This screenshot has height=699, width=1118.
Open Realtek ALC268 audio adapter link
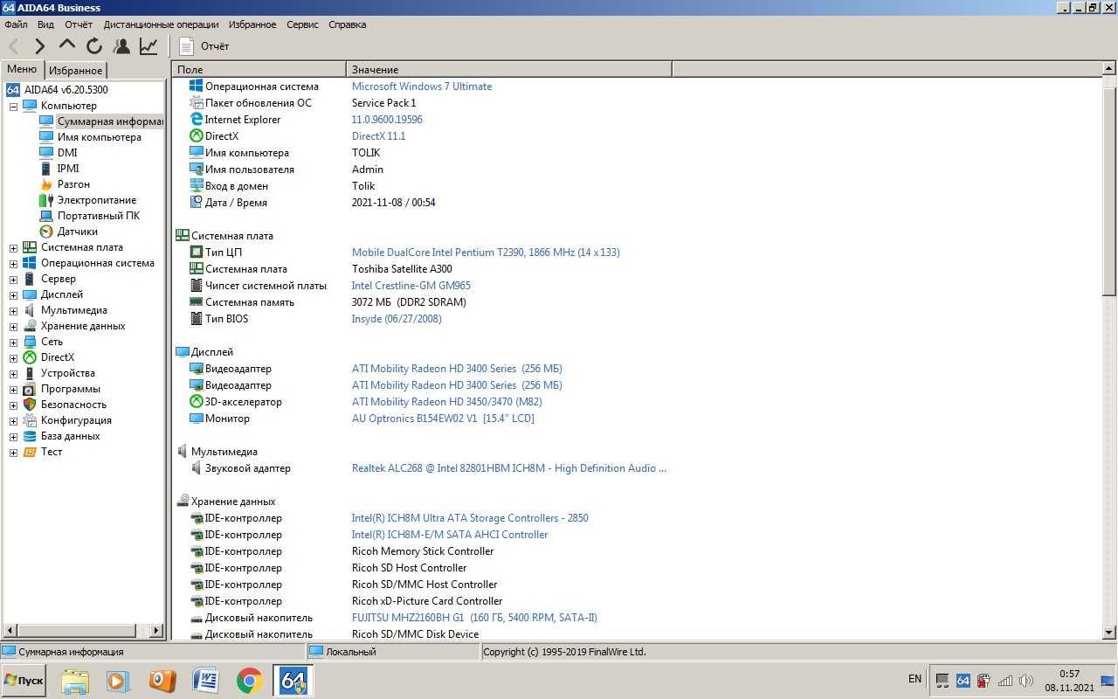pyautogui.click(x=509, y=468)
